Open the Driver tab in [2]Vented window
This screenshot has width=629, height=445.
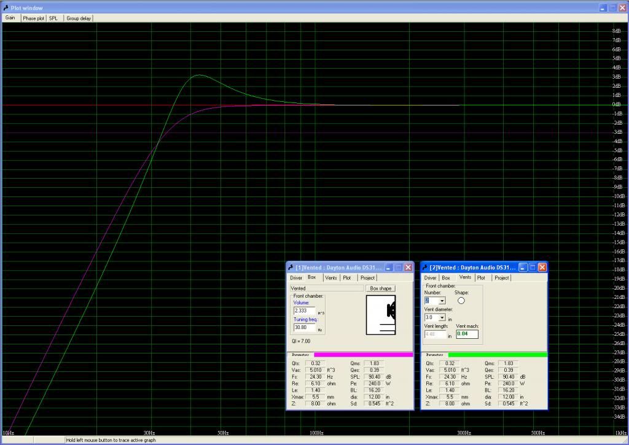tap(430, 278)
